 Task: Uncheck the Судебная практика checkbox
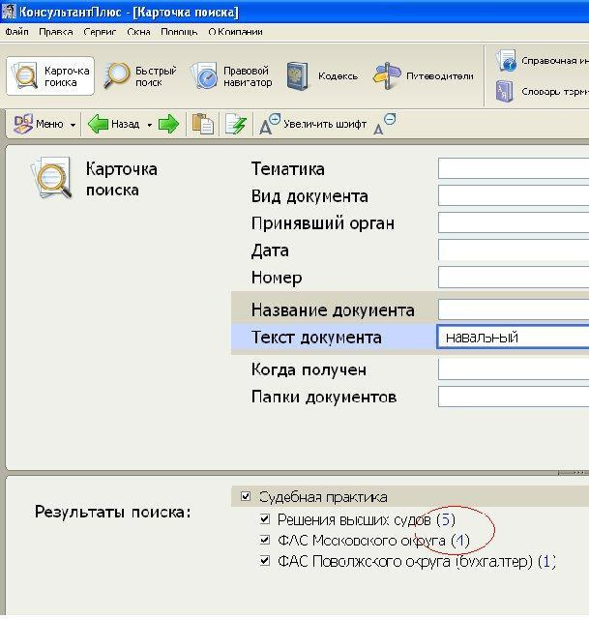coord(245,497)
